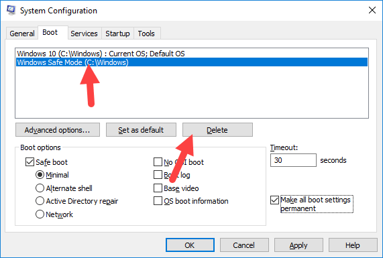This screenshot has width=383, height=258.
Task: Delete the selected boot entry
Action: 217,130
